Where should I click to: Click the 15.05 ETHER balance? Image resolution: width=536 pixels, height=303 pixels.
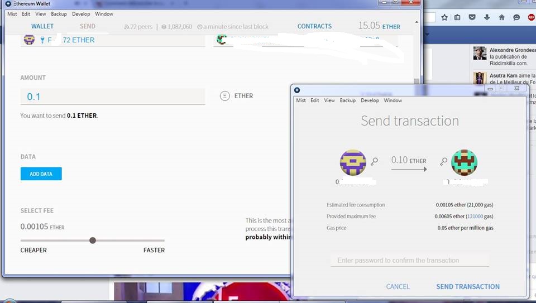pyautogui.click(x=379, y=26)
